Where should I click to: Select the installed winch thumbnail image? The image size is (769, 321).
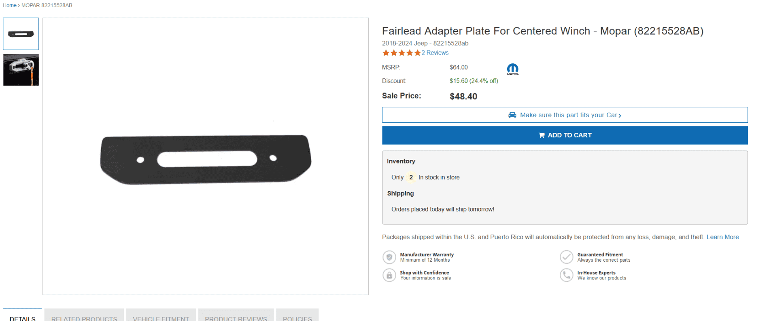21,70
